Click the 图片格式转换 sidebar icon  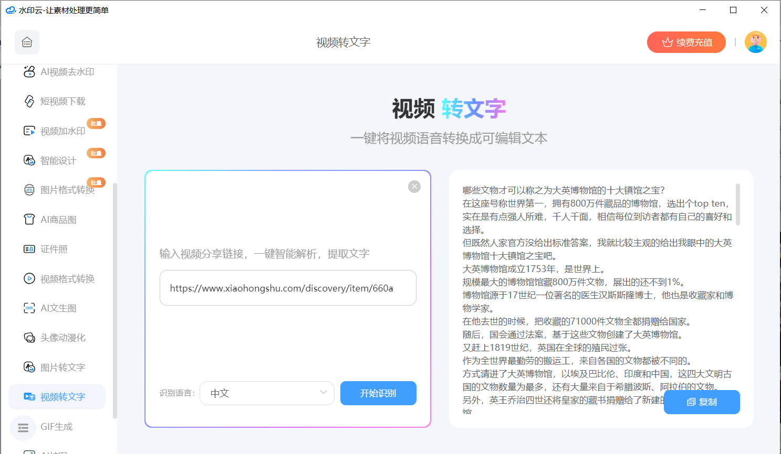coord(29,190)
